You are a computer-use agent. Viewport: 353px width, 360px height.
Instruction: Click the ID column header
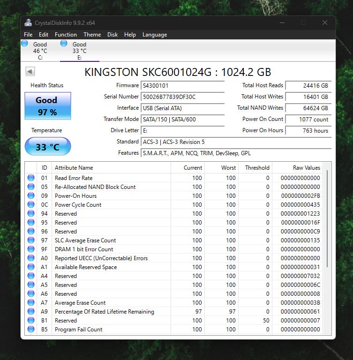tap(45, 168)
